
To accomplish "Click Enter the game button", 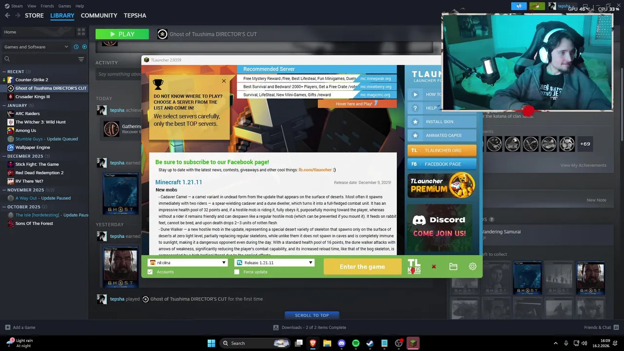I will pyautogui.click(x=362, y=267).
